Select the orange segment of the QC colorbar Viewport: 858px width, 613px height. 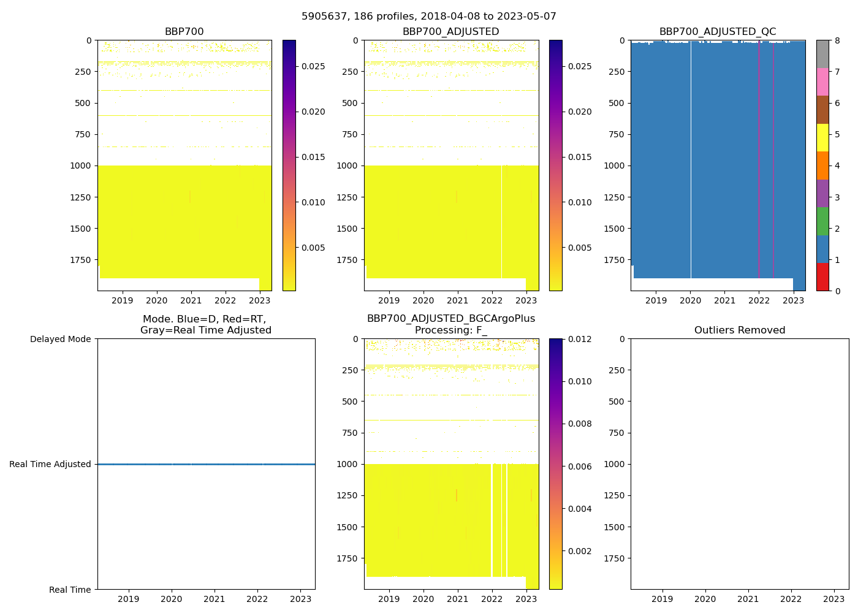(822, 166)
